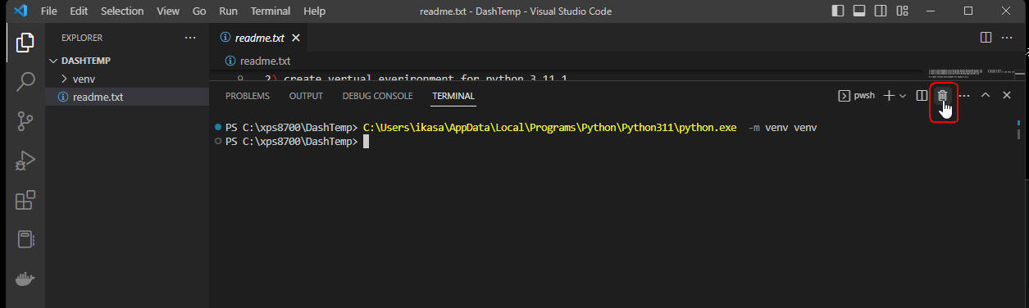This screenshot has height=308, width=1029.
Task: Kill terminal with trash icon
Action: coord(943,96)
